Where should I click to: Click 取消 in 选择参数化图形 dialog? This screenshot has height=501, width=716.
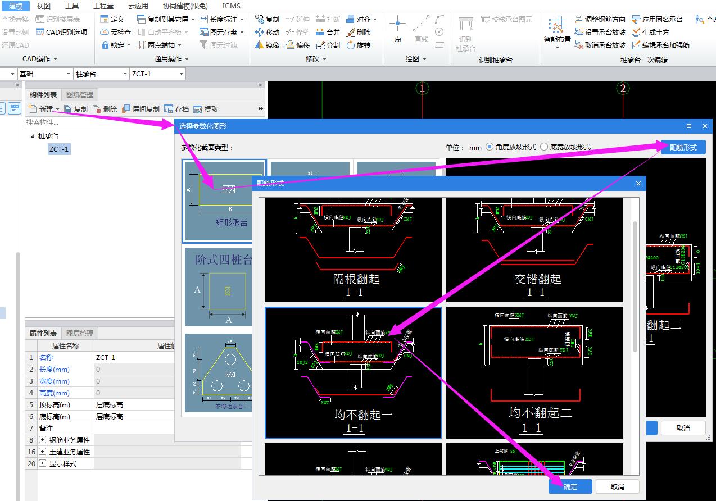click(683, 428)
